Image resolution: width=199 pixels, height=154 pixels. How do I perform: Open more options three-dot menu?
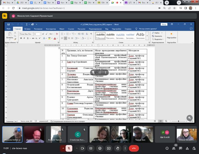(x=125, y=148)
